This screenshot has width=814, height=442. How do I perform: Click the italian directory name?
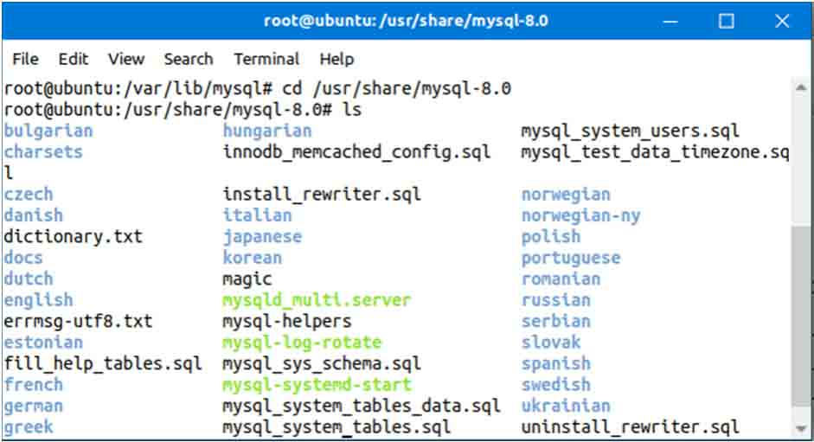click(258, 215)
